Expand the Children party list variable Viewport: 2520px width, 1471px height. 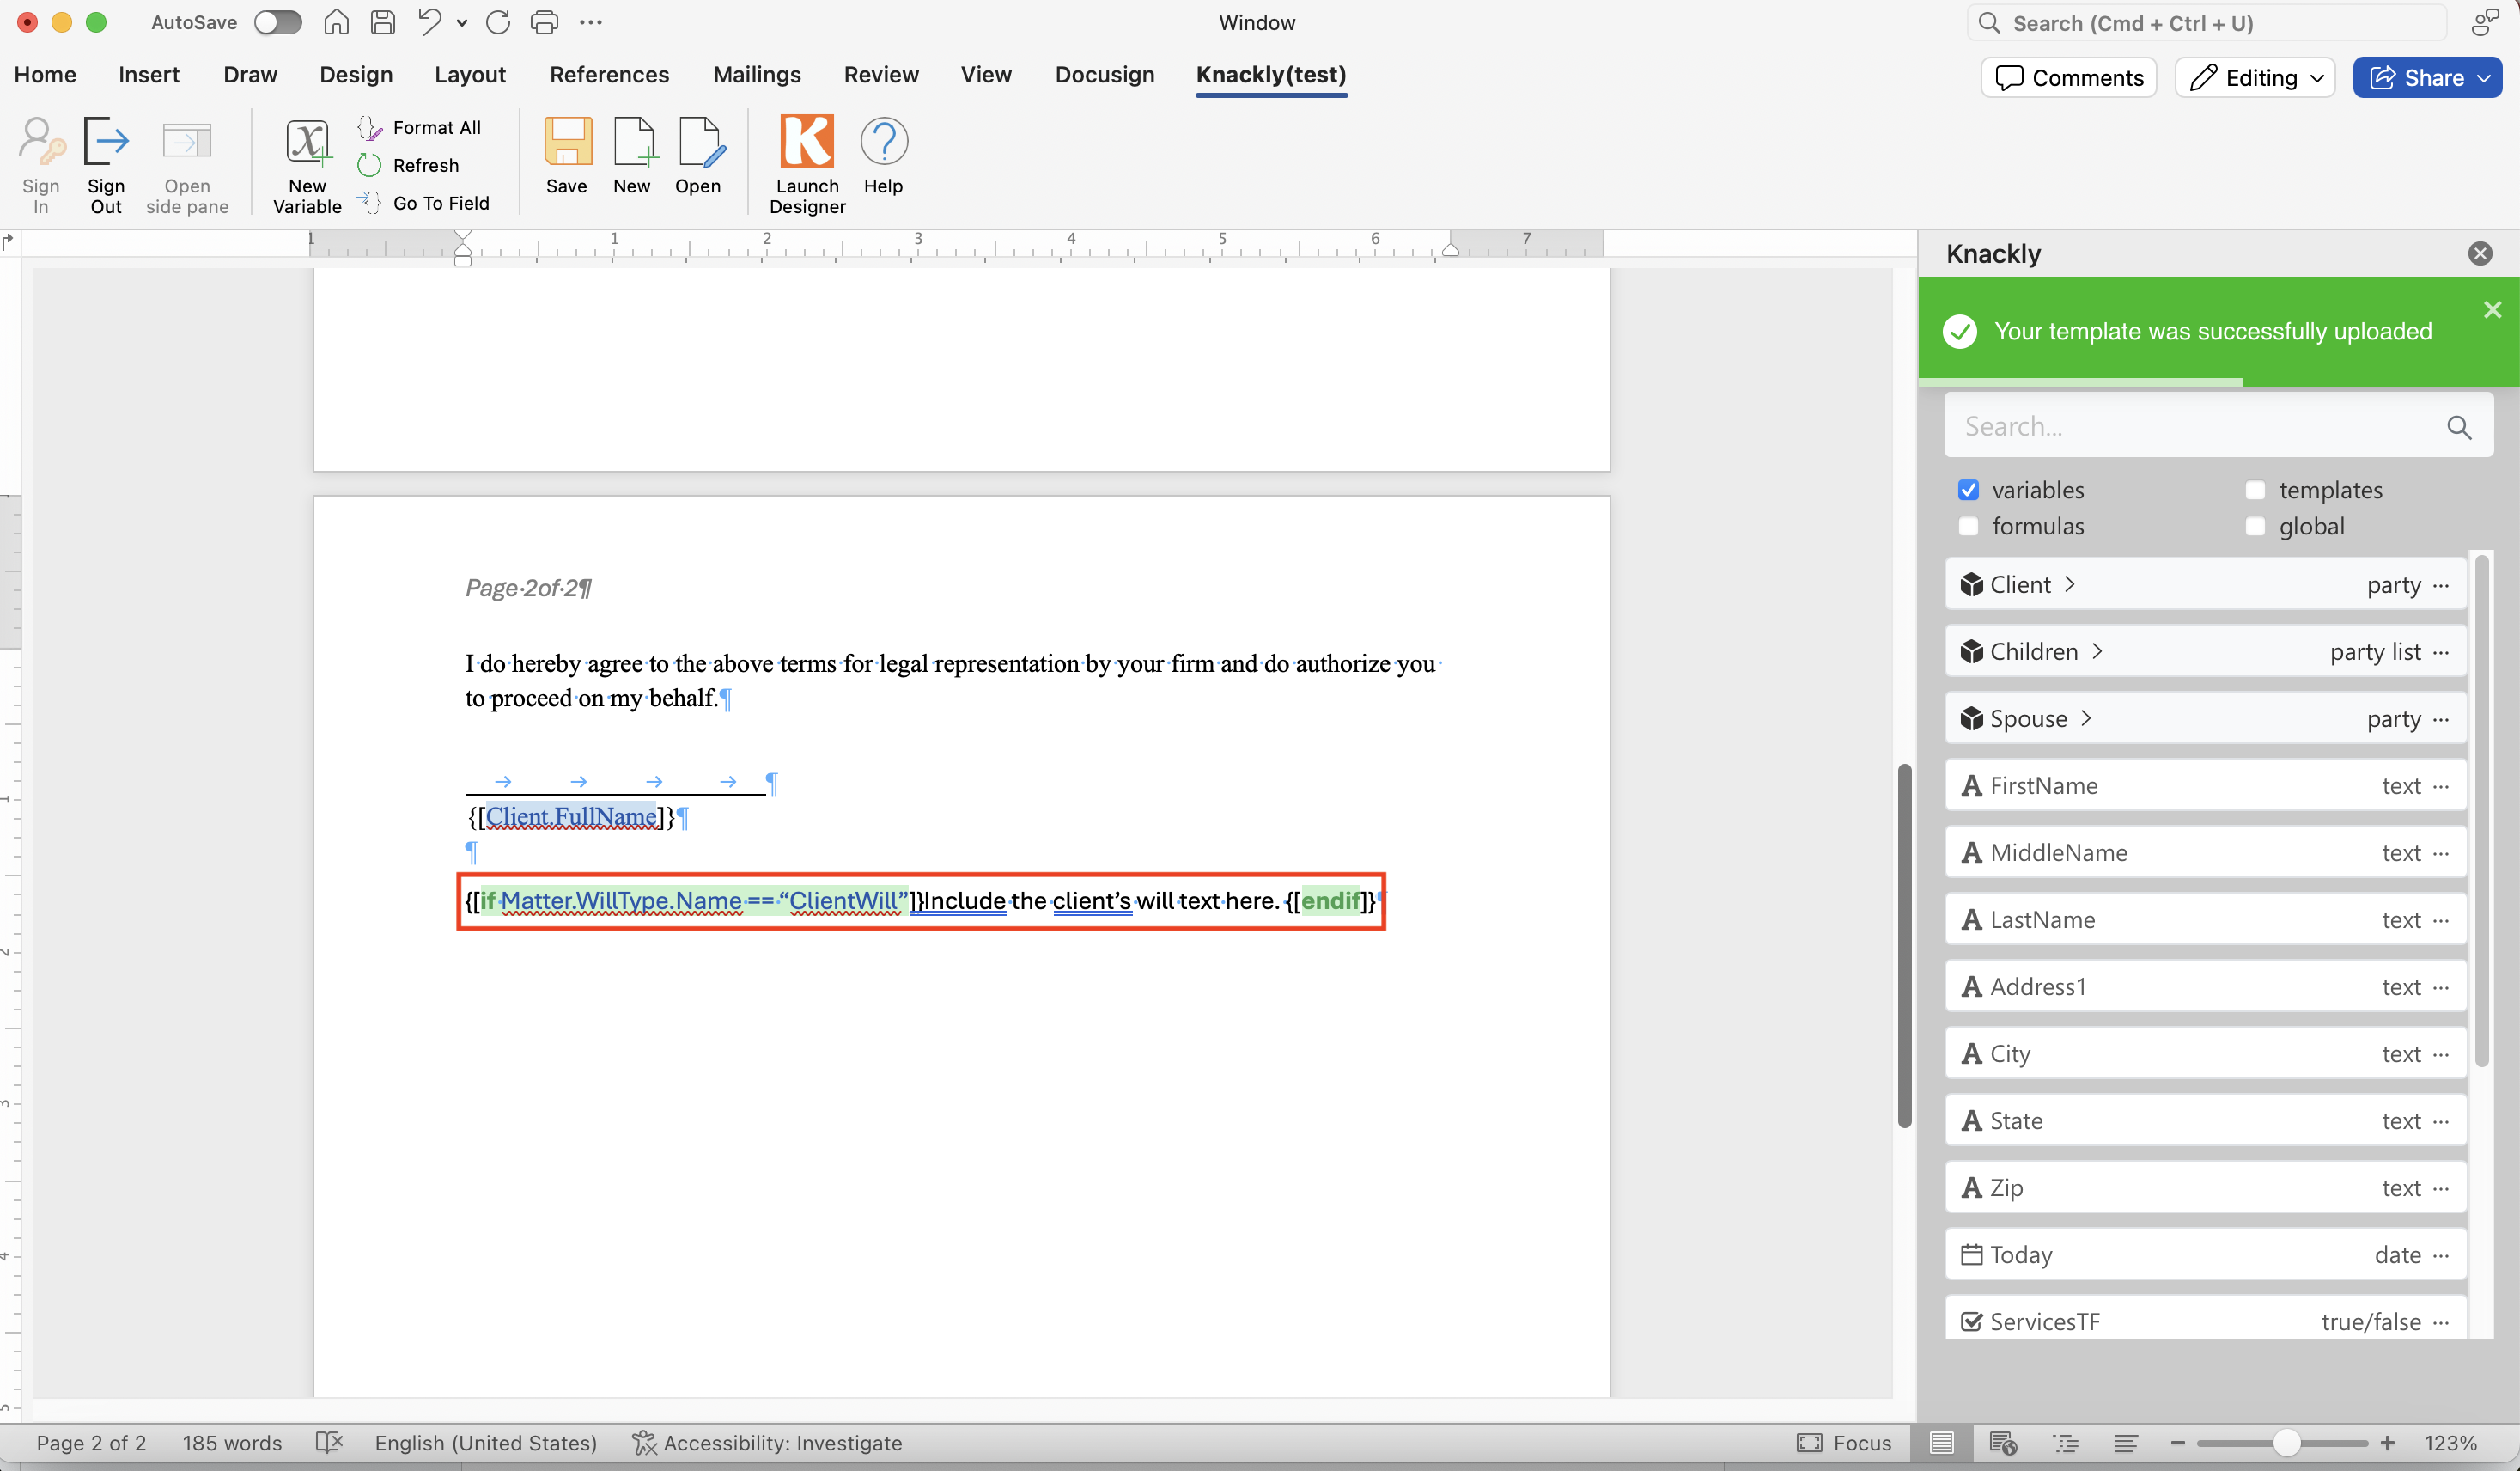pos(2097,651)
